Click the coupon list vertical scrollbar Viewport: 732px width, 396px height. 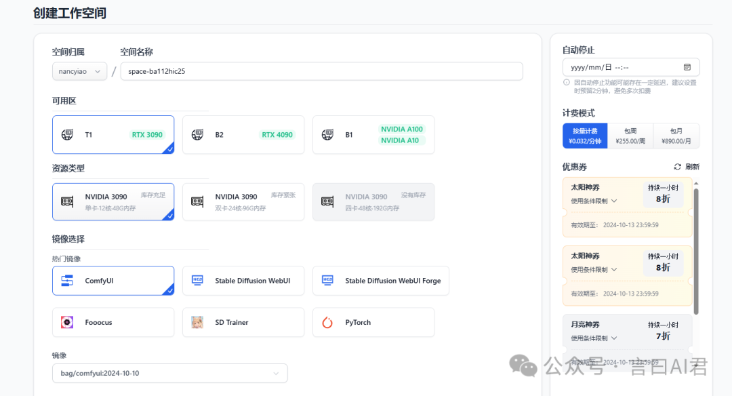(x=696, y=251)
